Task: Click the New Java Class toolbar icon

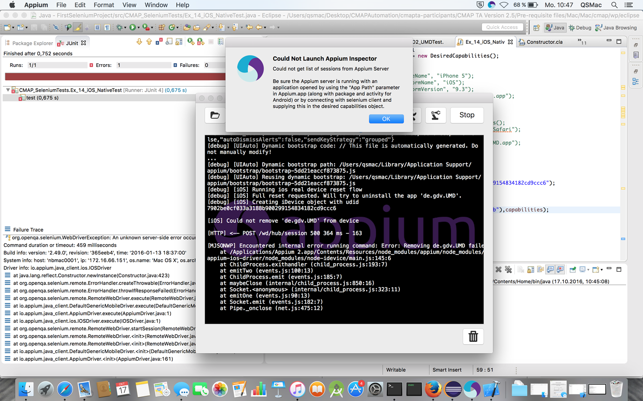Action: (171, 27)
